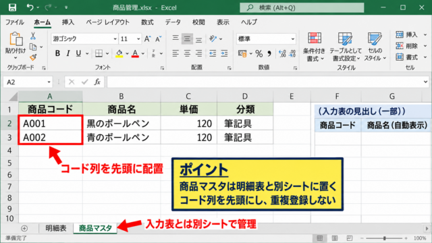432x243 pixels.
Task: Switch to Page Layout view icon
Action: [x=335, y=238]
